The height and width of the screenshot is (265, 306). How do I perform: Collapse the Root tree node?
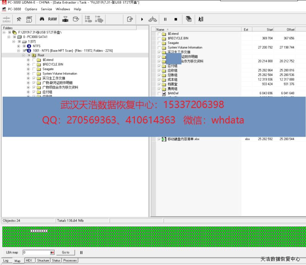[x=23, y=55]
